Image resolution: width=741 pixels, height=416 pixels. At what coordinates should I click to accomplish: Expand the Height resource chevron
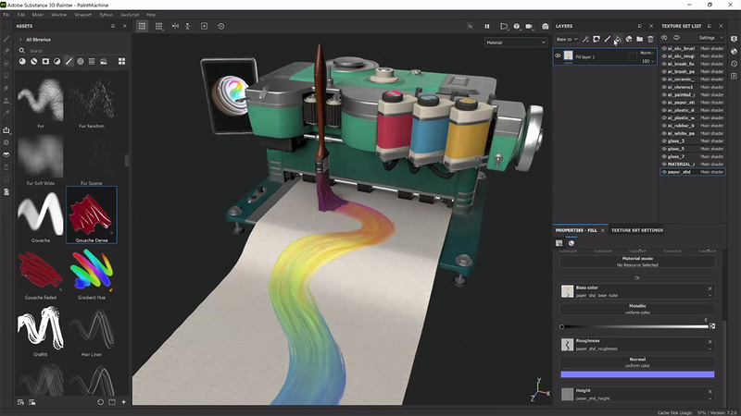click(710, 398)
